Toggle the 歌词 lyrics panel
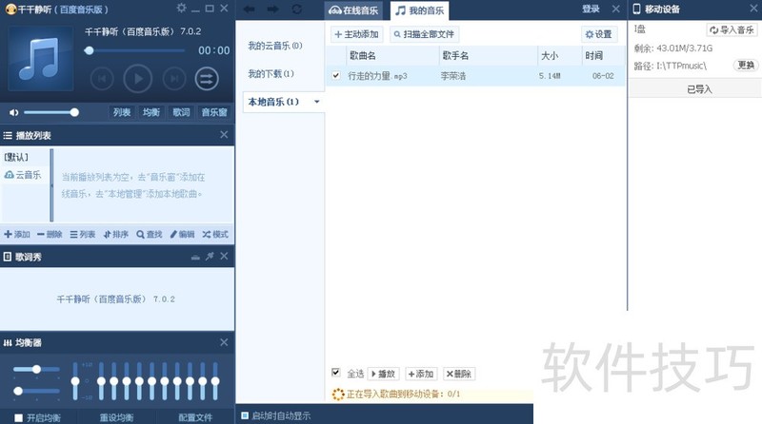This screenshot has height=424, width=762. 181,112
